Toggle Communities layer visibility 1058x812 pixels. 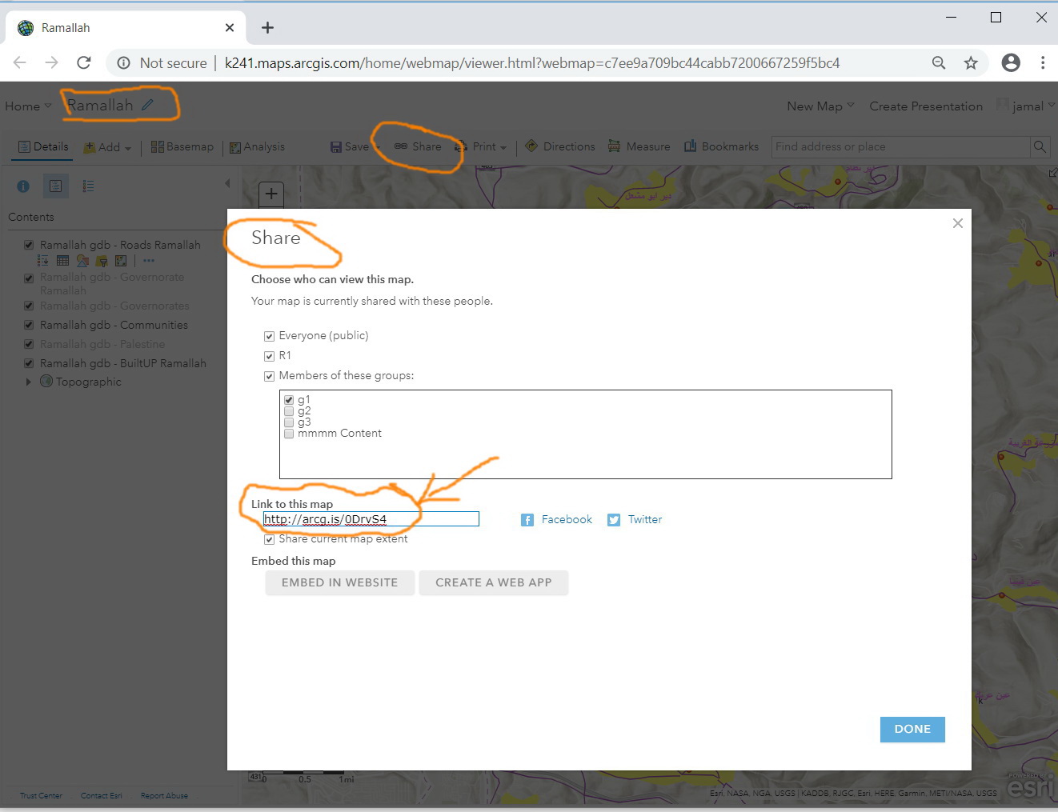[x=29, y=325]
